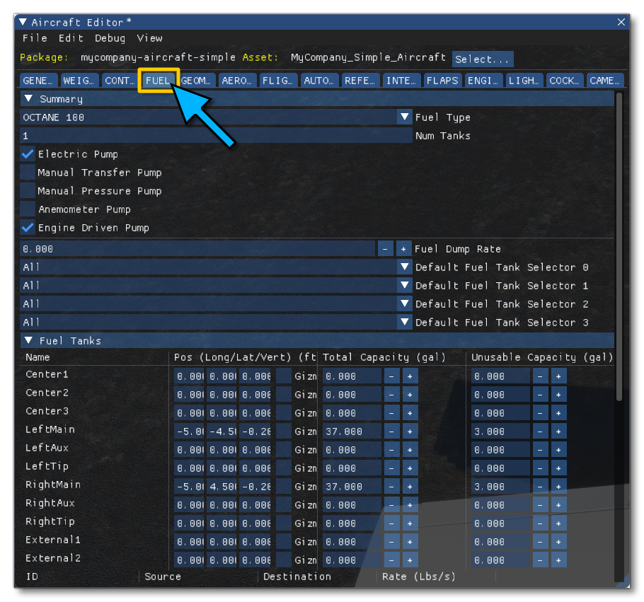The image size is (644, 602).
Task: Open Default Fuel Tank Selector 2 dropdown
Action: coord(404,303)
